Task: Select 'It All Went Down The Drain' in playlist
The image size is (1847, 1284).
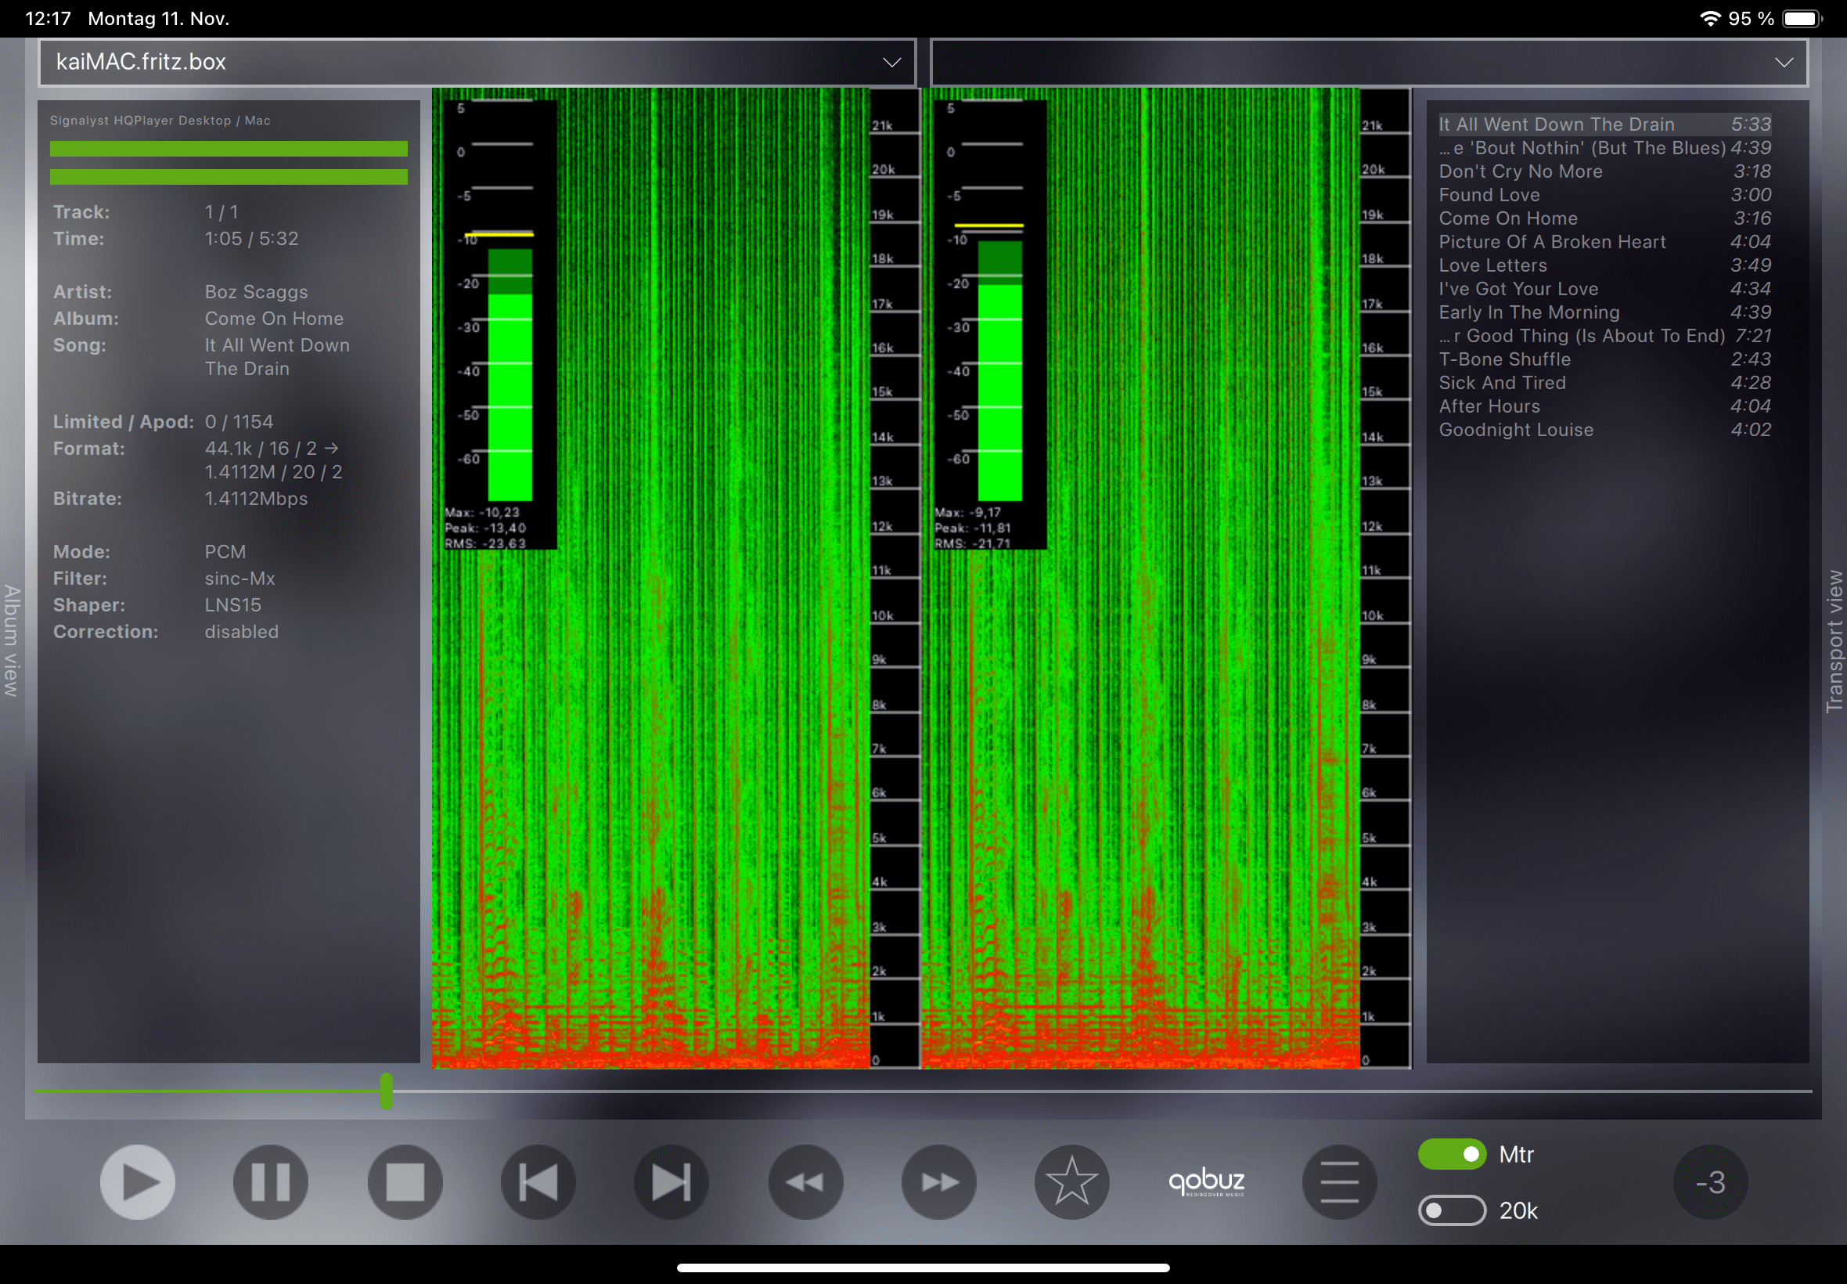Action: point(1605,124)
